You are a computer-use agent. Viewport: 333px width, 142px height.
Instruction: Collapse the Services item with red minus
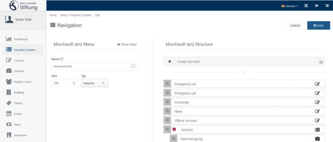point(174,129)
